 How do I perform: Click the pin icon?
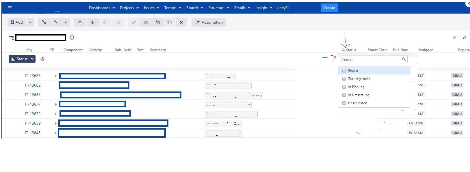click(x=464, y=38)
